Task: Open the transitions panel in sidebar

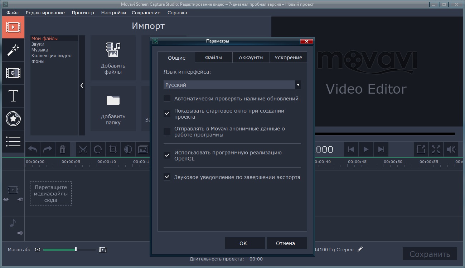Action: (13, 73)
